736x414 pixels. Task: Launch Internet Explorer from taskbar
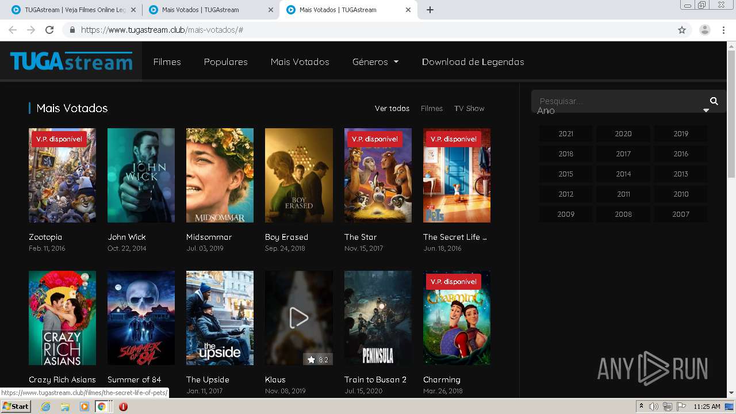[45, 407]
